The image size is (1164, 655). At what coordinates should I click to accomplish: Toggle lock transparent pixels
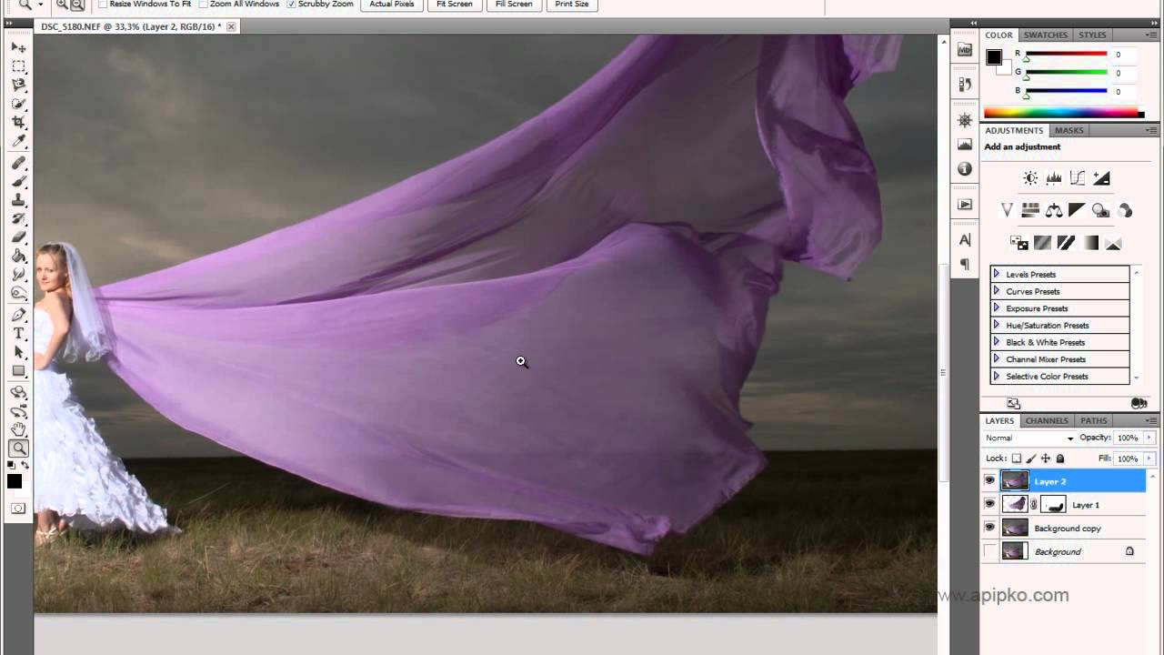point(1017,458)
